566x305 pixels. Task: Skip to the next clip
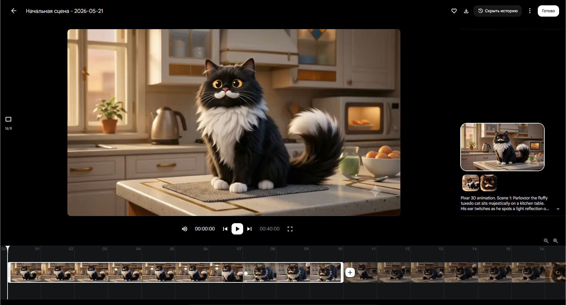click(x=249, y=229)
